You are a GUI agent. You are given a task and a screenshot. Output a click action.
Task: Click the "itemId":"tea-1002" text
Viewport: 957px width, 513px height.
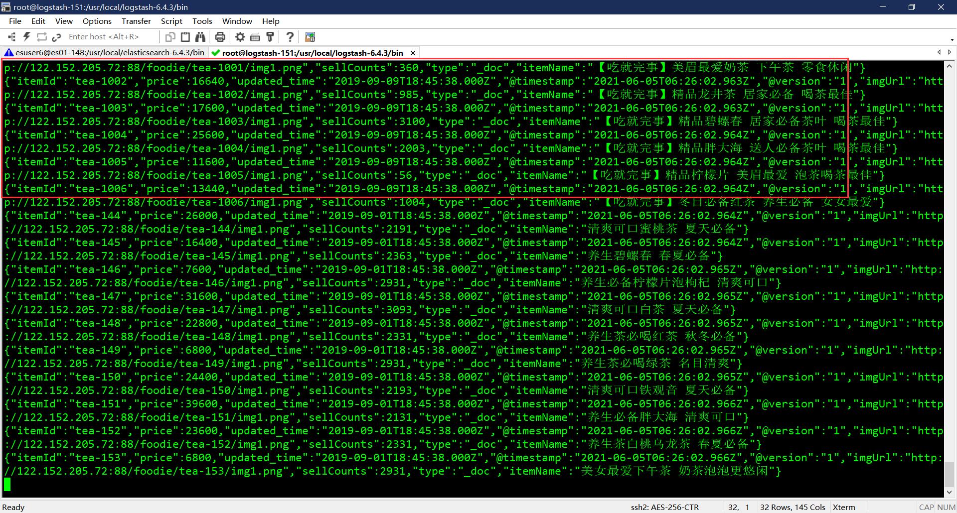click(x=72, y=81)
